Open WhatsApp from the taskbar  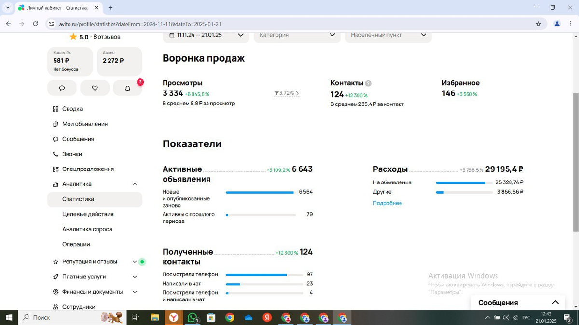pos(193,318)
